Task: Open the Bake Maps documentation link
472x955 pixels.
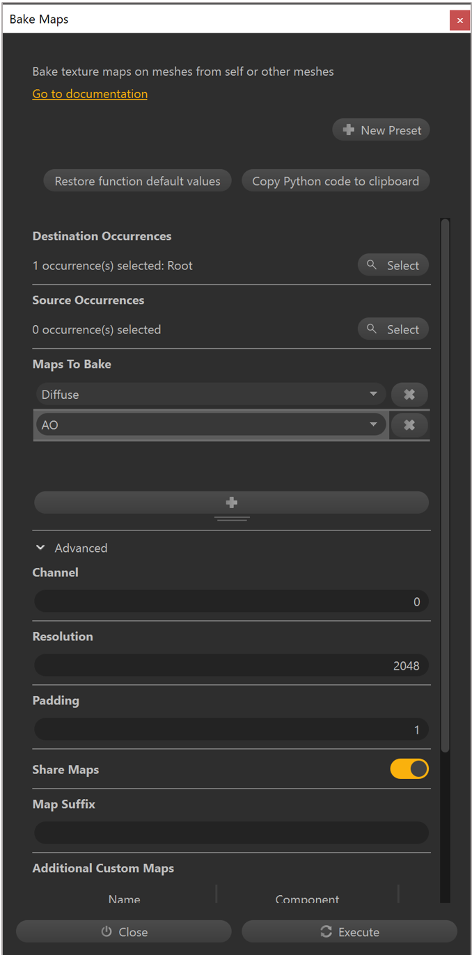Action: [90, 93]
